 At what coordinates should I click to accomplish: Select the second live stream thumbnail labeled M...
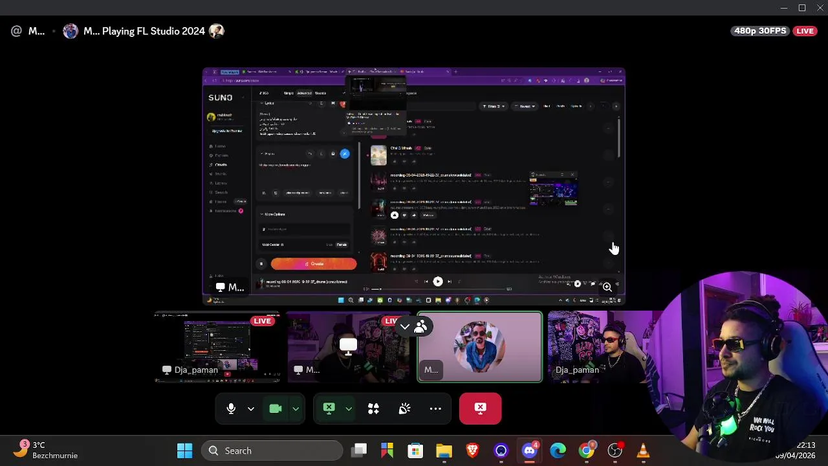[x=348, y=347]
